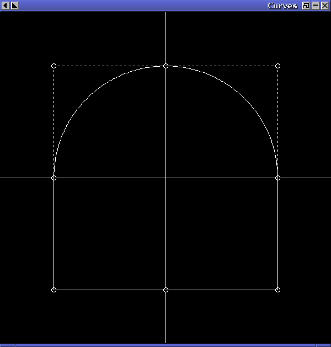The height and width of the screenshot is (347, 331).
Task: Select the top-center control point at the arc's peak
Action: pyautogui.click(x=165, y=66)
